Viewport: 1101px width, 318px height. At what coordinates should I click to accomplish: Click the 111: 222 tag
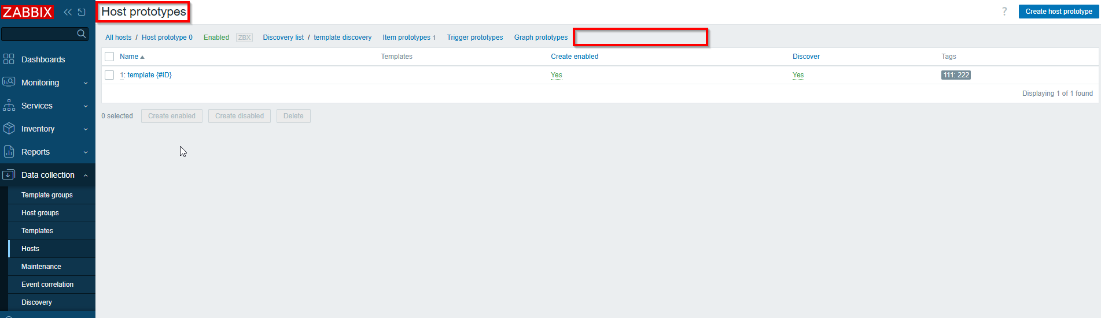point(956,75)
